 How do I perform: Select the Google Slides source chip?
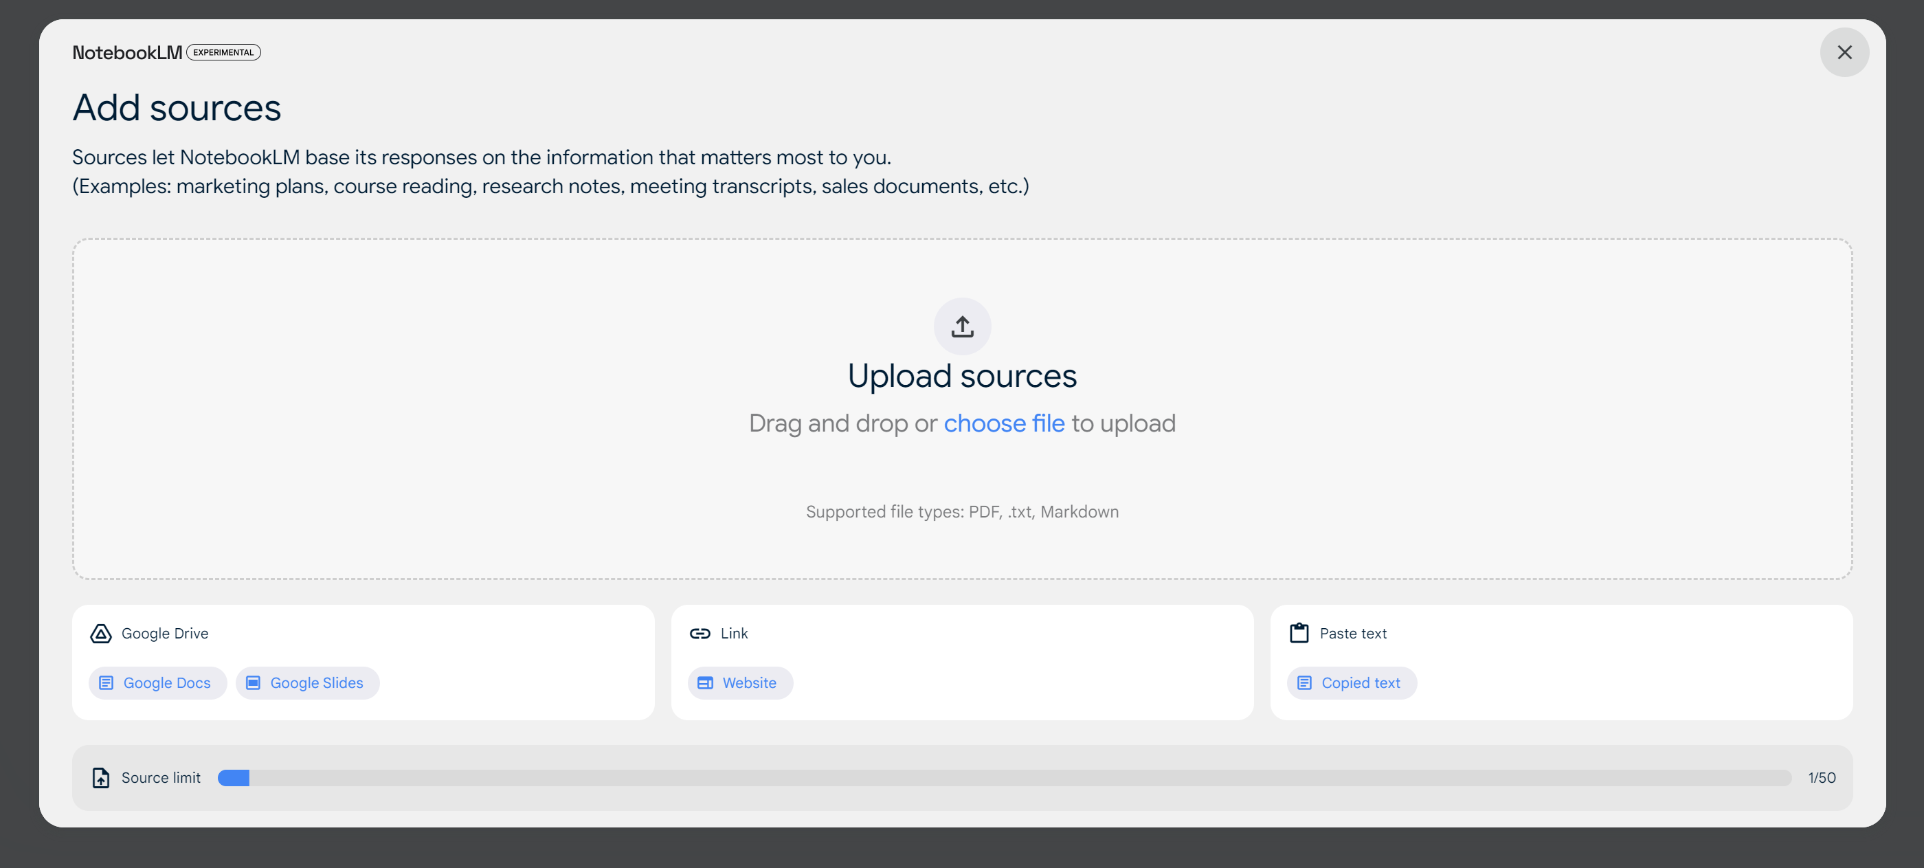coord(307,682)
